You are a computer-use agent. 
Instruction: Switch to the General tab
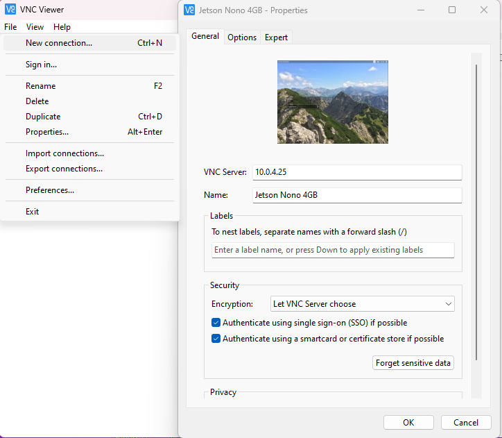(205, 36)
